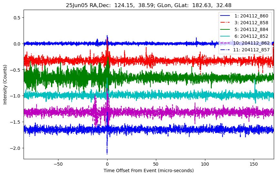Click legend entry text 3: 204112_858

(251, 23)
